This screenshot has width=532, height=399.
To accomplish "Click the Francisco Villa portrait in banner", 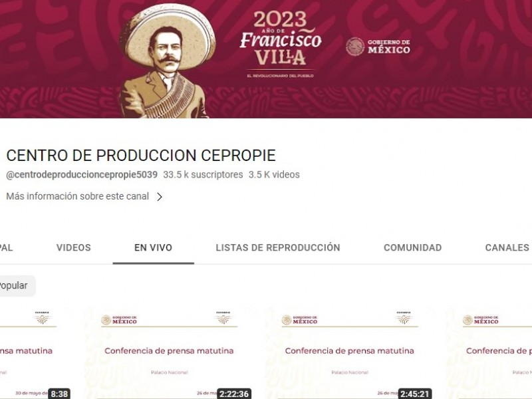I will (168, 61).
